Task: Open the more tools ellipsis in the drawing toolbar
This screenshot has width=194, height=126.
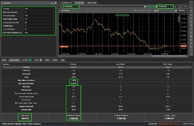Action: pyautogui.click(x=191, y=54)
